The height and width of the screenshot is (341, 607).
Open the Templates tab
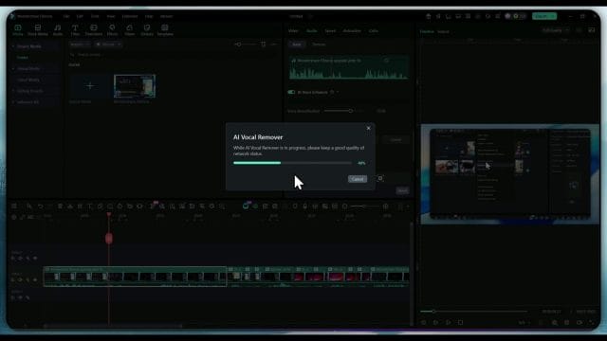pyautogui.click(x=165, y=29)
